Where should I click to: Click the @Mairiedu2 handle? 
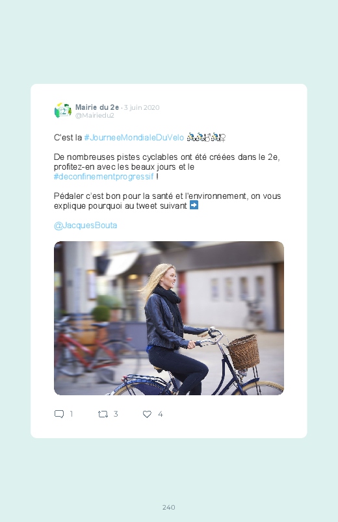tap(94, 115)
